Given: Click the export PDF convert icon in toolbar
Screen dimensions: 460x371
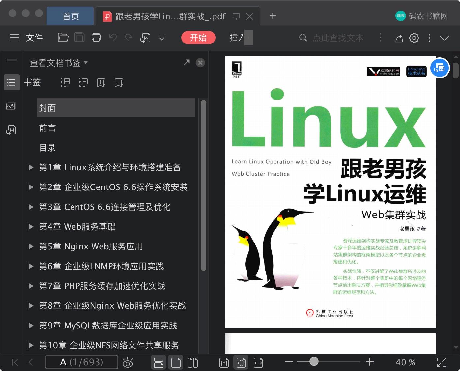Looking at the screenshot, I should pos(145,38).
